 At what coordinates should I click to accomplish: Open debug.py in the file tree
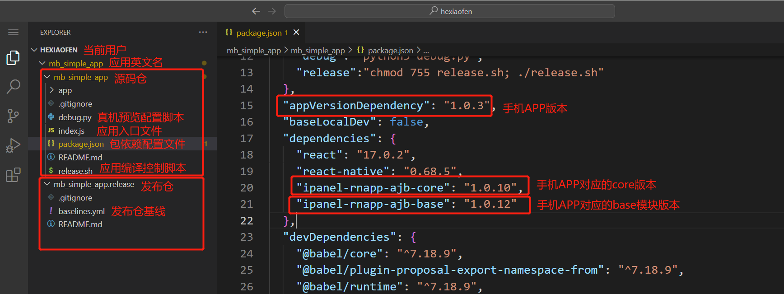75,117
